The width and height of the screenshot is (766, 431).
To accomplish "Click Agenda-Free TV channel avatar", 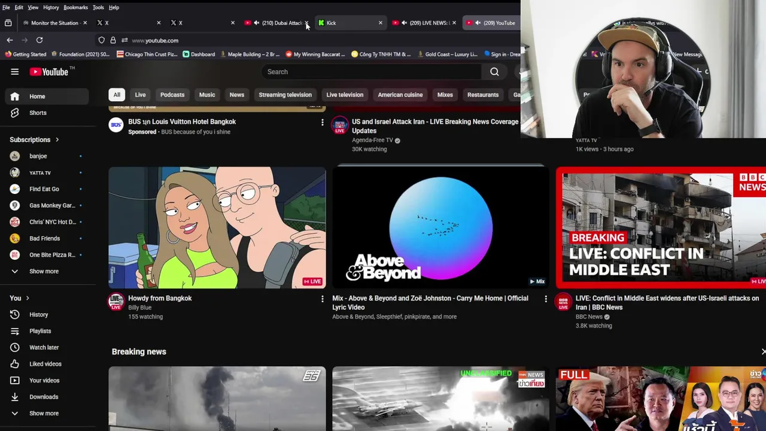I will (x=339, y=125).
